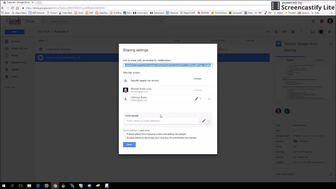Open the invite permission pencil dropdown
Viewport: 336px width, 189px height.
pyautogui.click(x=205, y=121)
